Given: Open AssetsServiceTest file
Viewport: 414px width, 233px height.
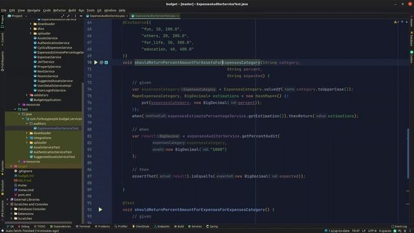Looking at the screenshot, I should click(x=45, y=148).
